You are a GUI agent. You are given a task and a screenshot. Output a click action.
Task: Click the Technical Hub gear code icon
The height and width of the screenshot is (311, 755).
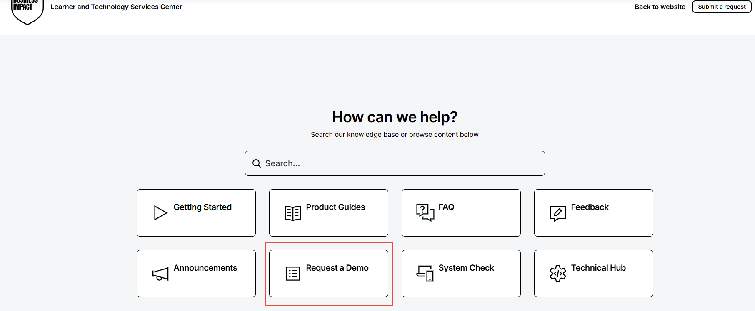point(557,274)
